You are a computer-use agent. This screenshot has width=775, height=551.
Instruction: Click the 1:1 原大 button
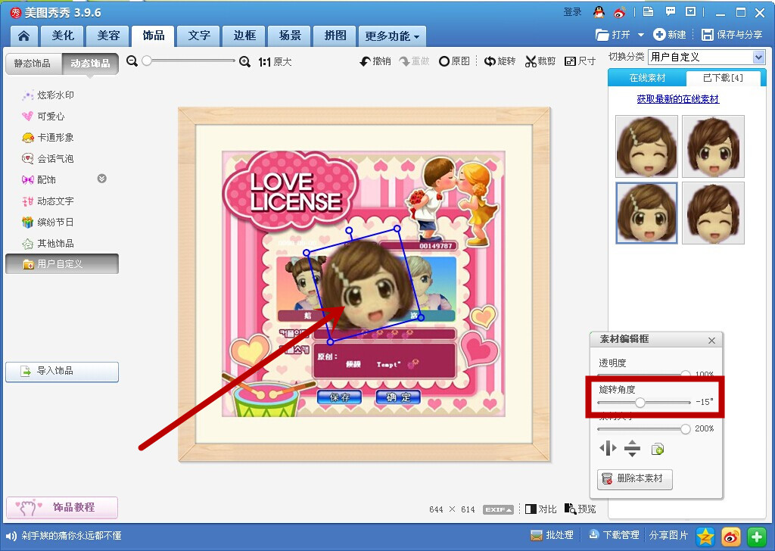pyautogui.click(x=275, y=62)
